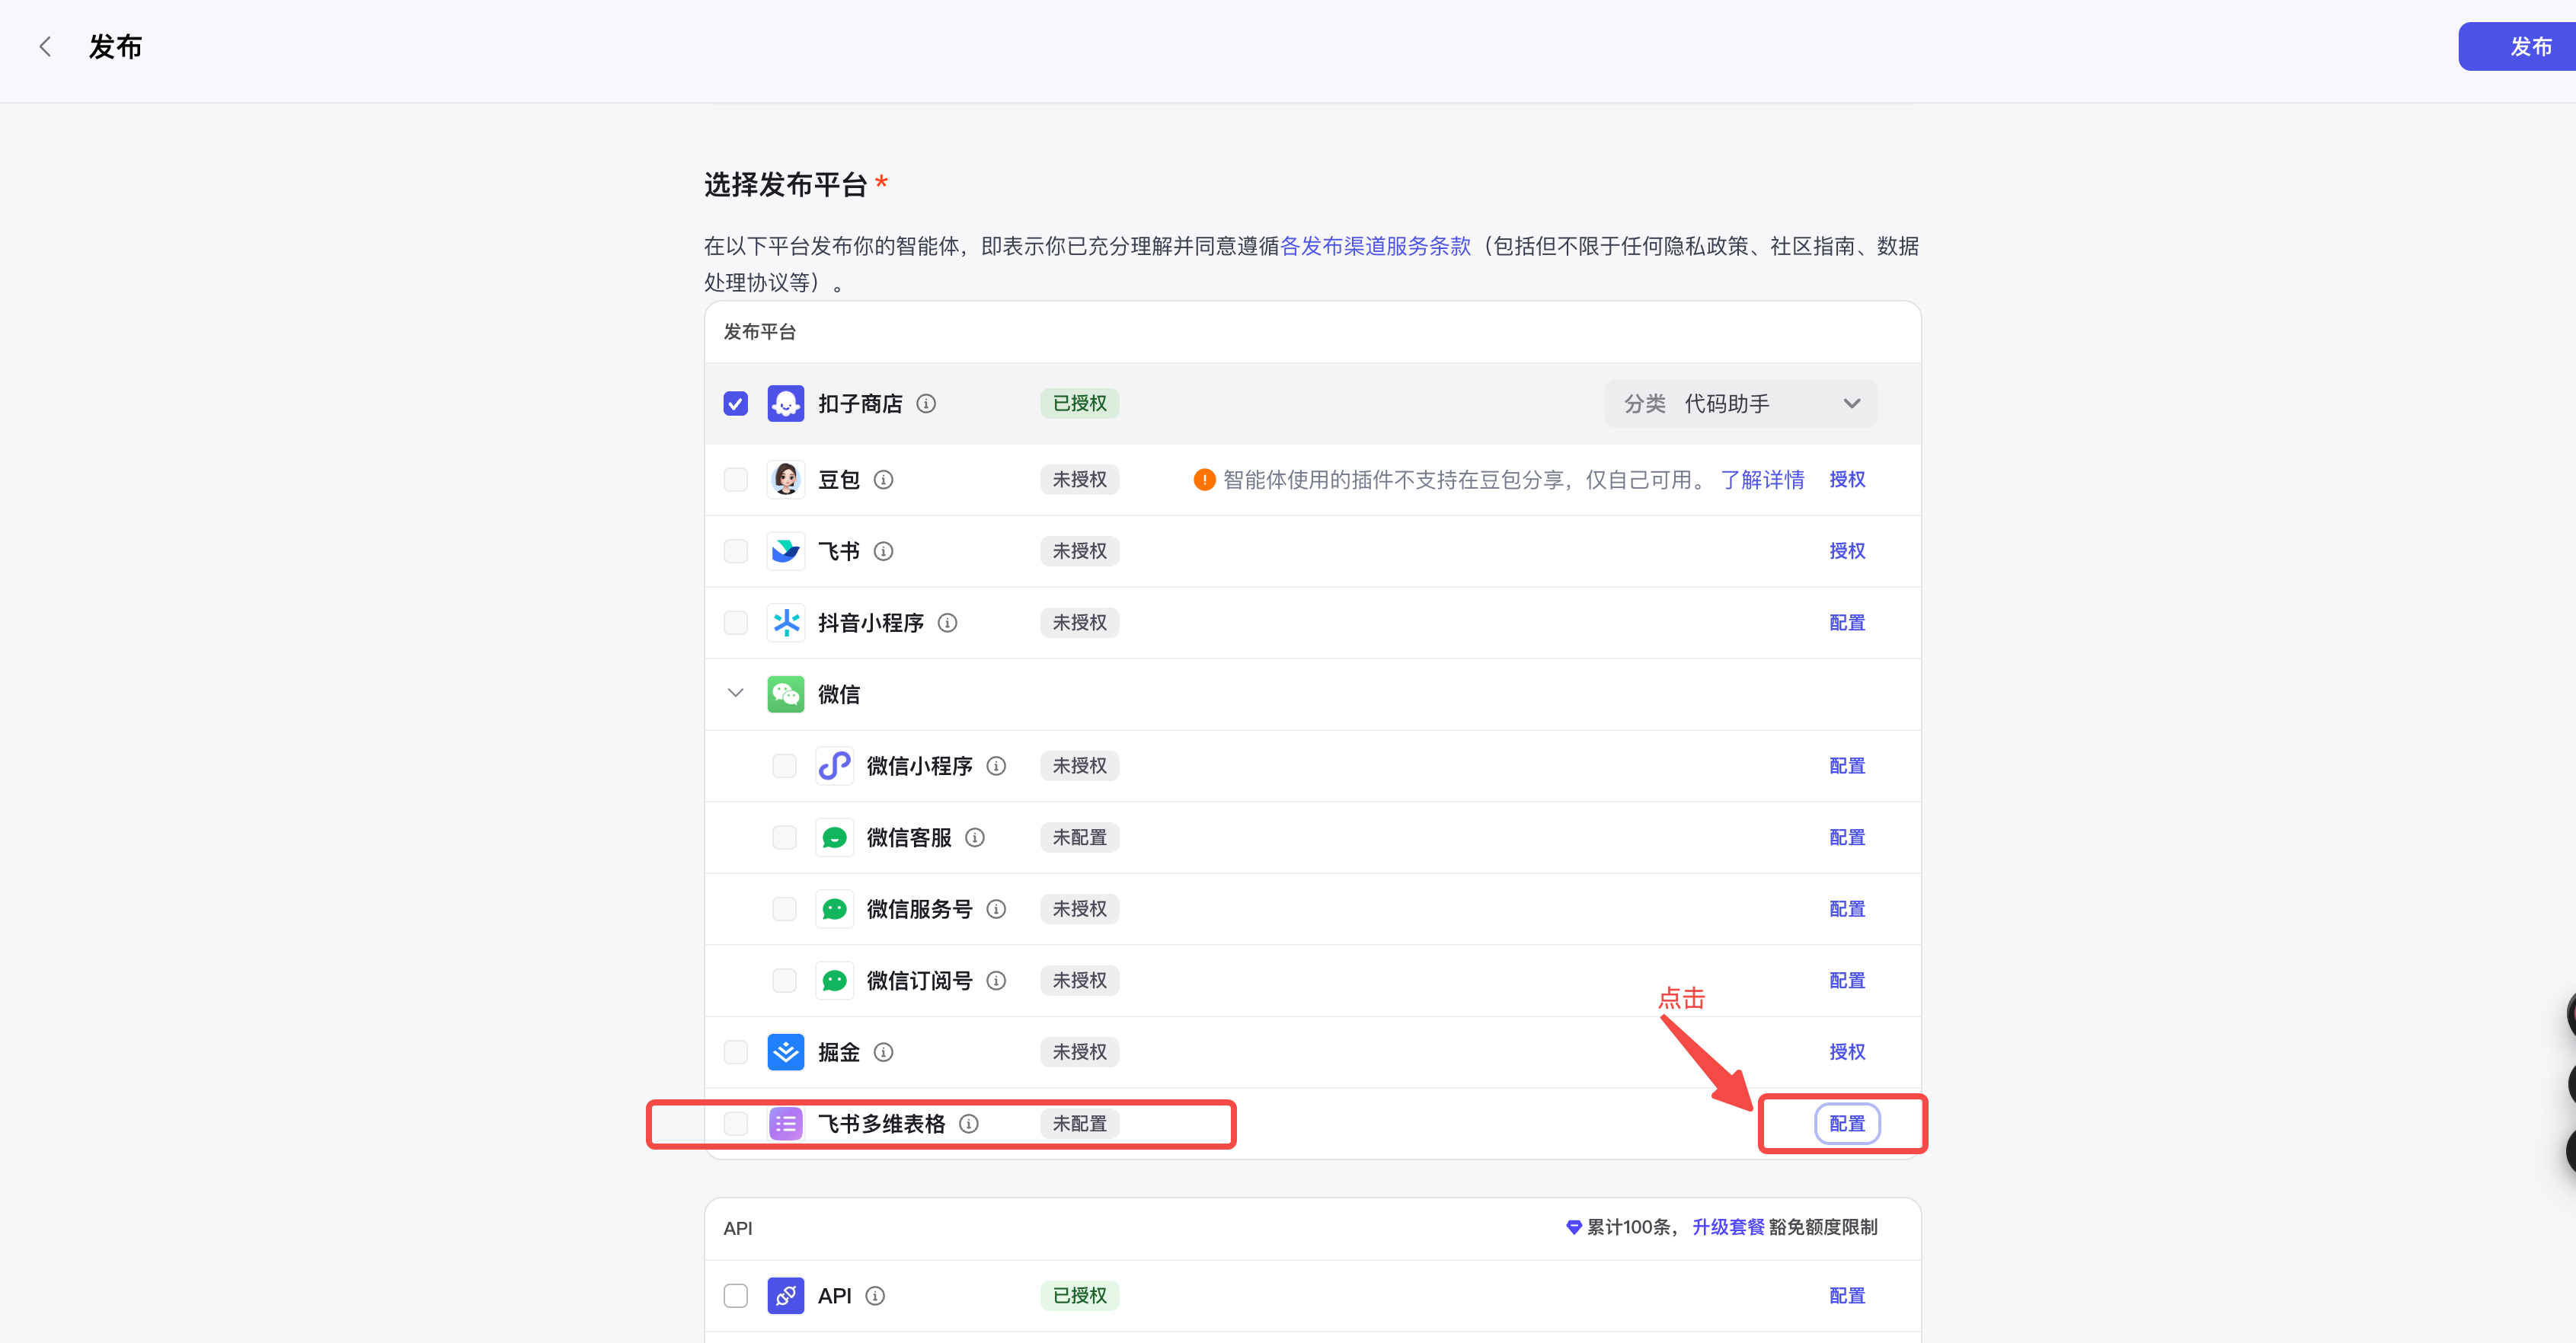Click 授权 in the 掘金 row
2576x1343 pixels.
click(x=1847, y=1052)
